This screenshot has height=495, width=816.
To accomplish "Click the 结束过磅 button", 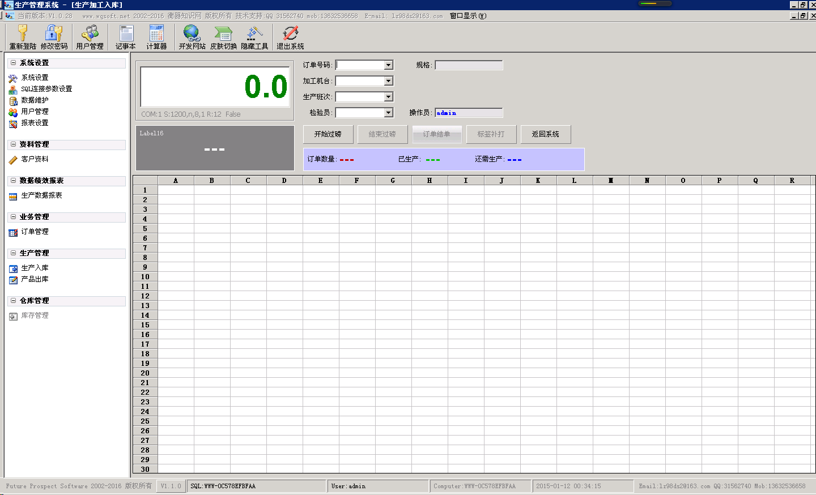I will click(x=382, y=134).
